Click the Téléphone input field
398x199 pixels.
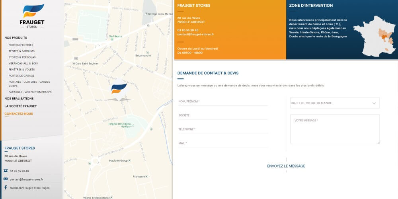(x=223, y=129)
